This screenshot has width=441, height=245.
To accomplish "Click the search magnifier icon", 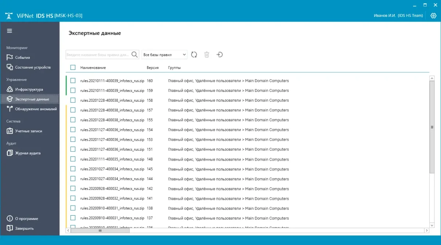I will [135, 54].
